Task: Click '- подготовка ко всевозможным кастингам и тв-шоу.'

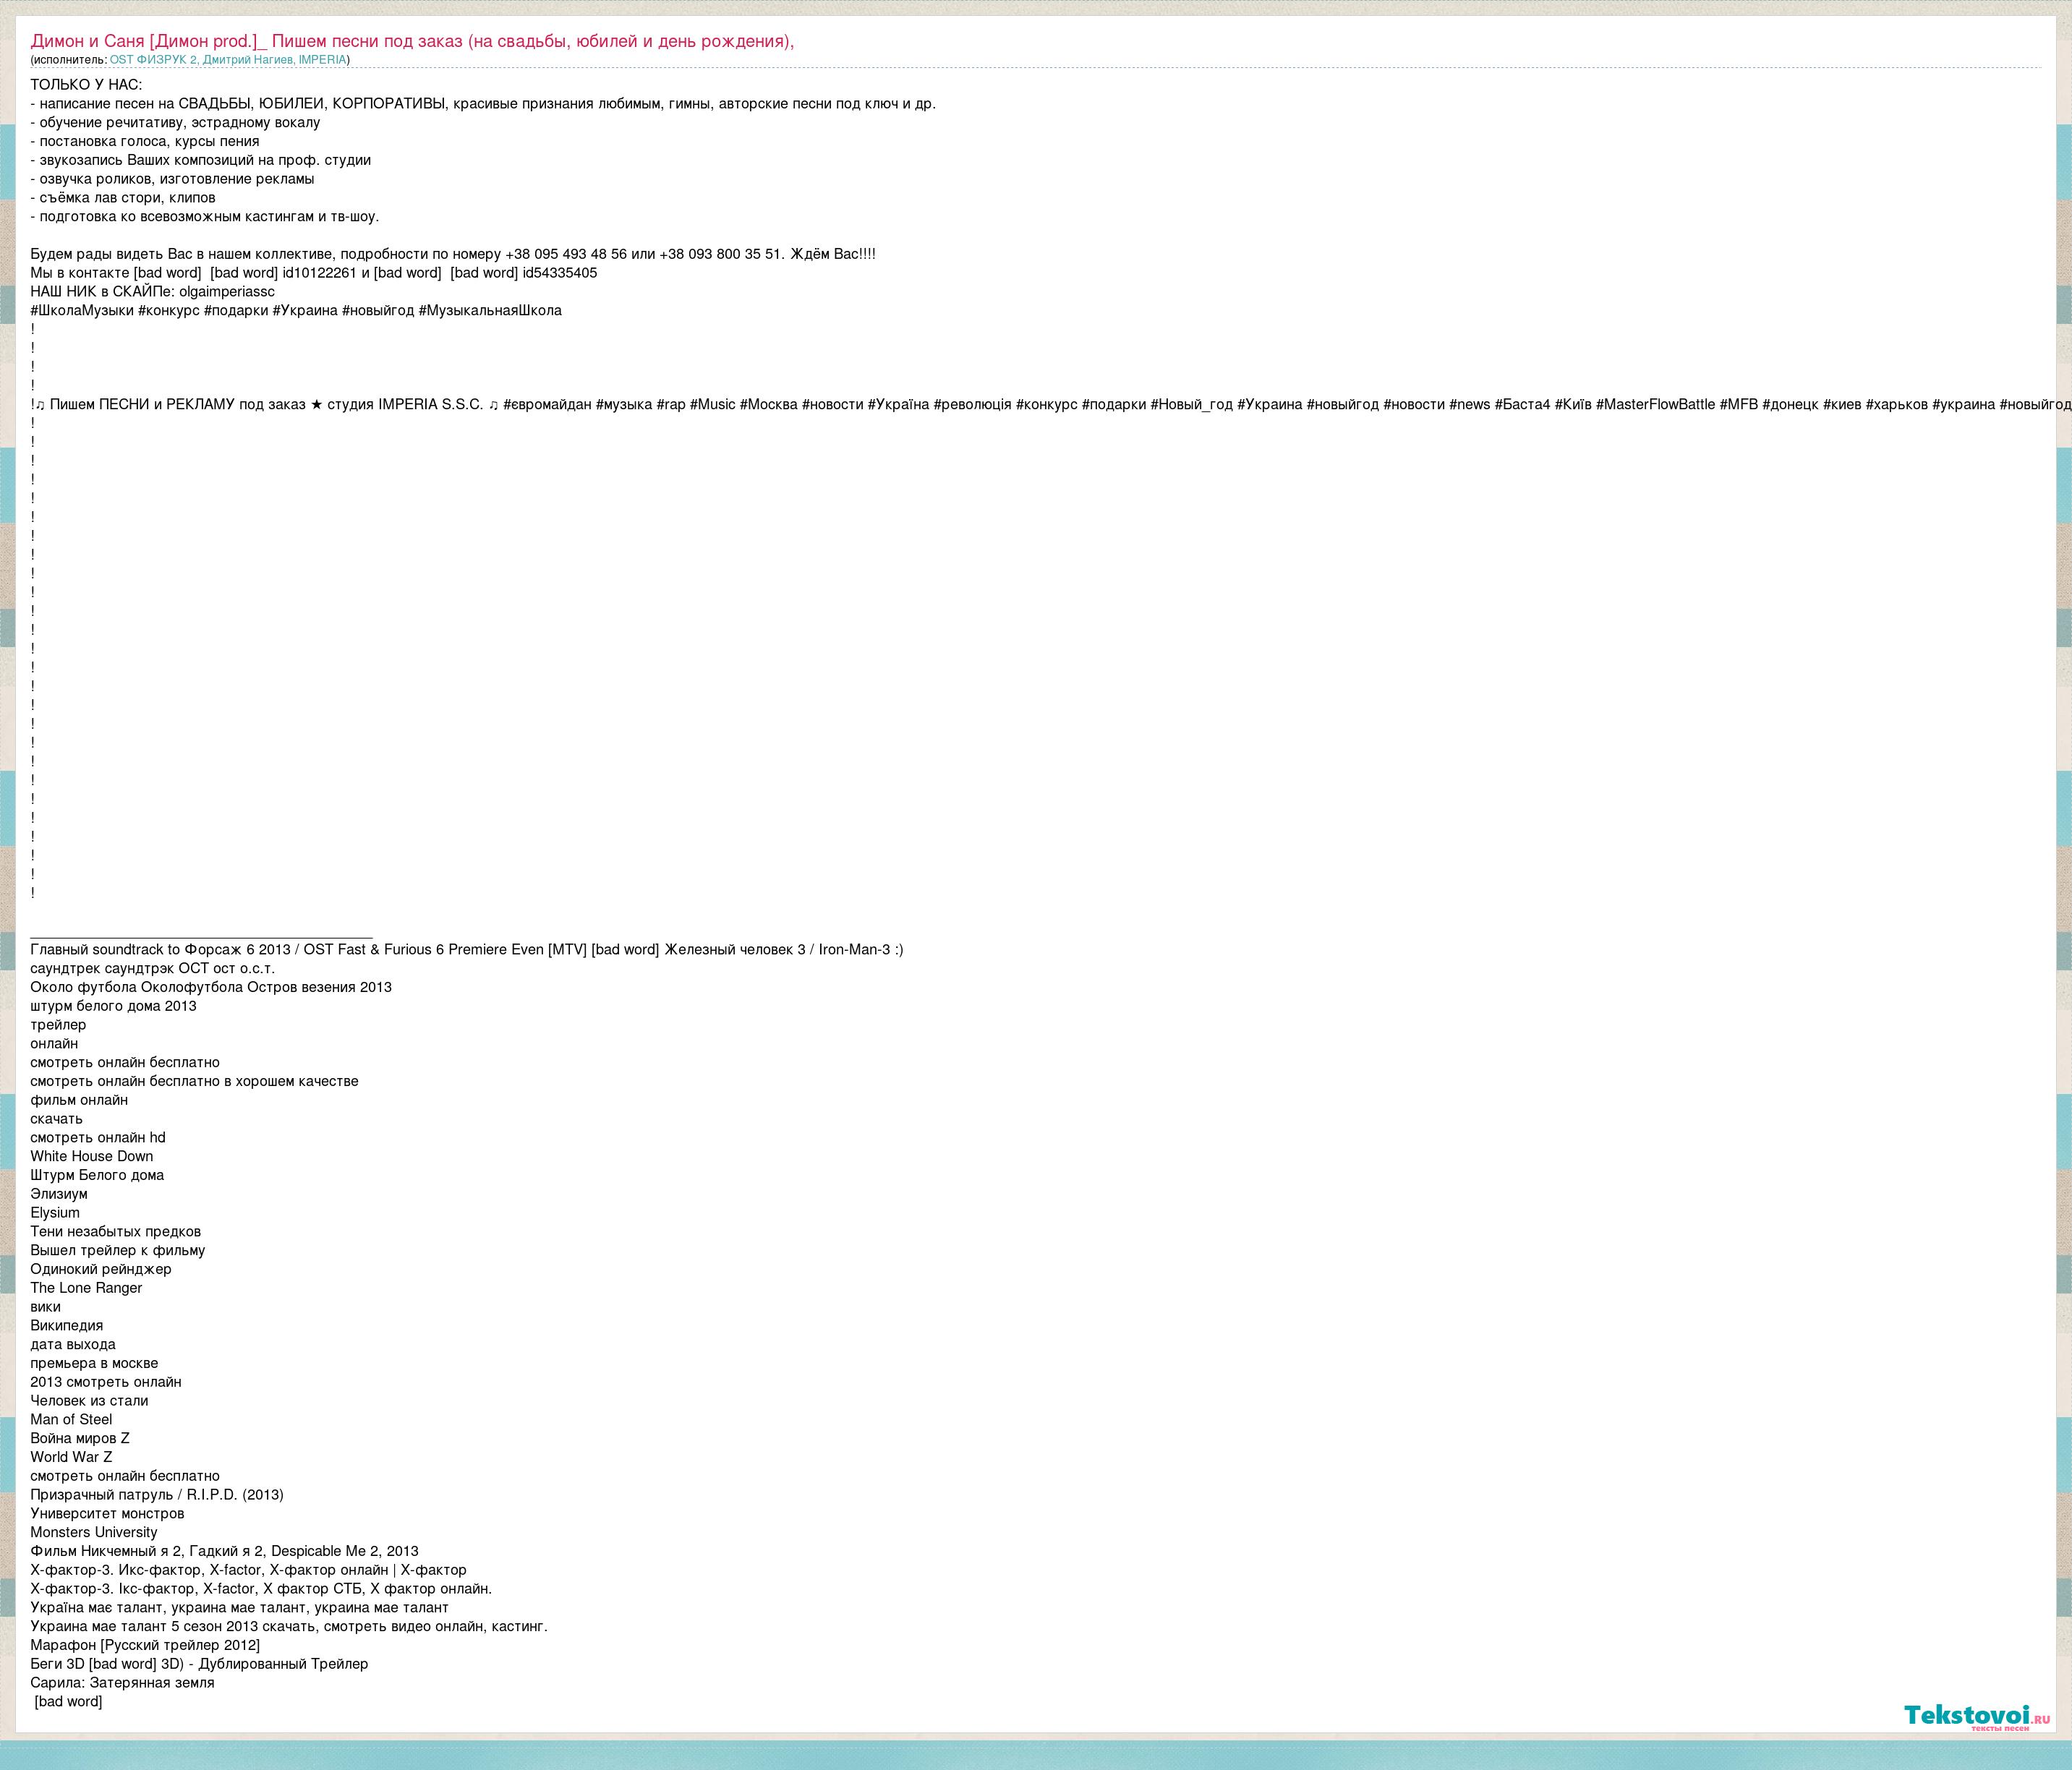Action: pyautogui.click(x=205, y=217)
